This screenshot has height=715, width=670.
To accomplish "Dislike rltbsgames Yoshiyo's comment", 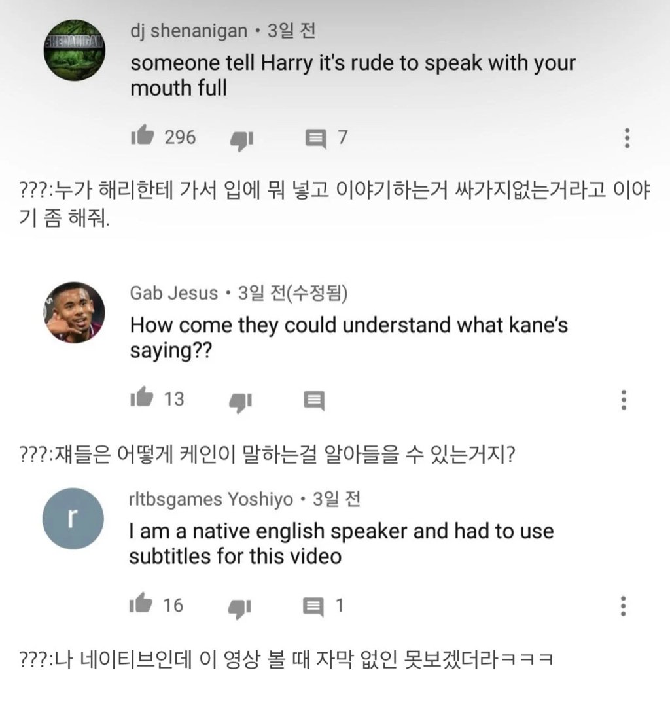I will pyautogui.click(x=240, y=606).
